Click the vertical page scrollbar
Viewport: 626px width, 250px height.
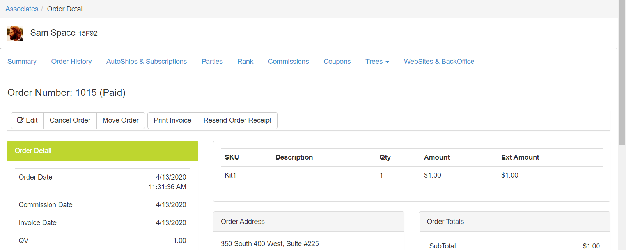(622, 78)
